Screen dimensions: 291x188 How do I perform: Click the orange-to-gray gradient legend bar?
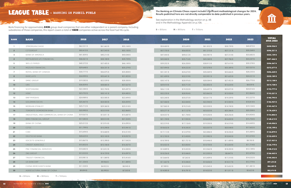click(x=271, y=176)
